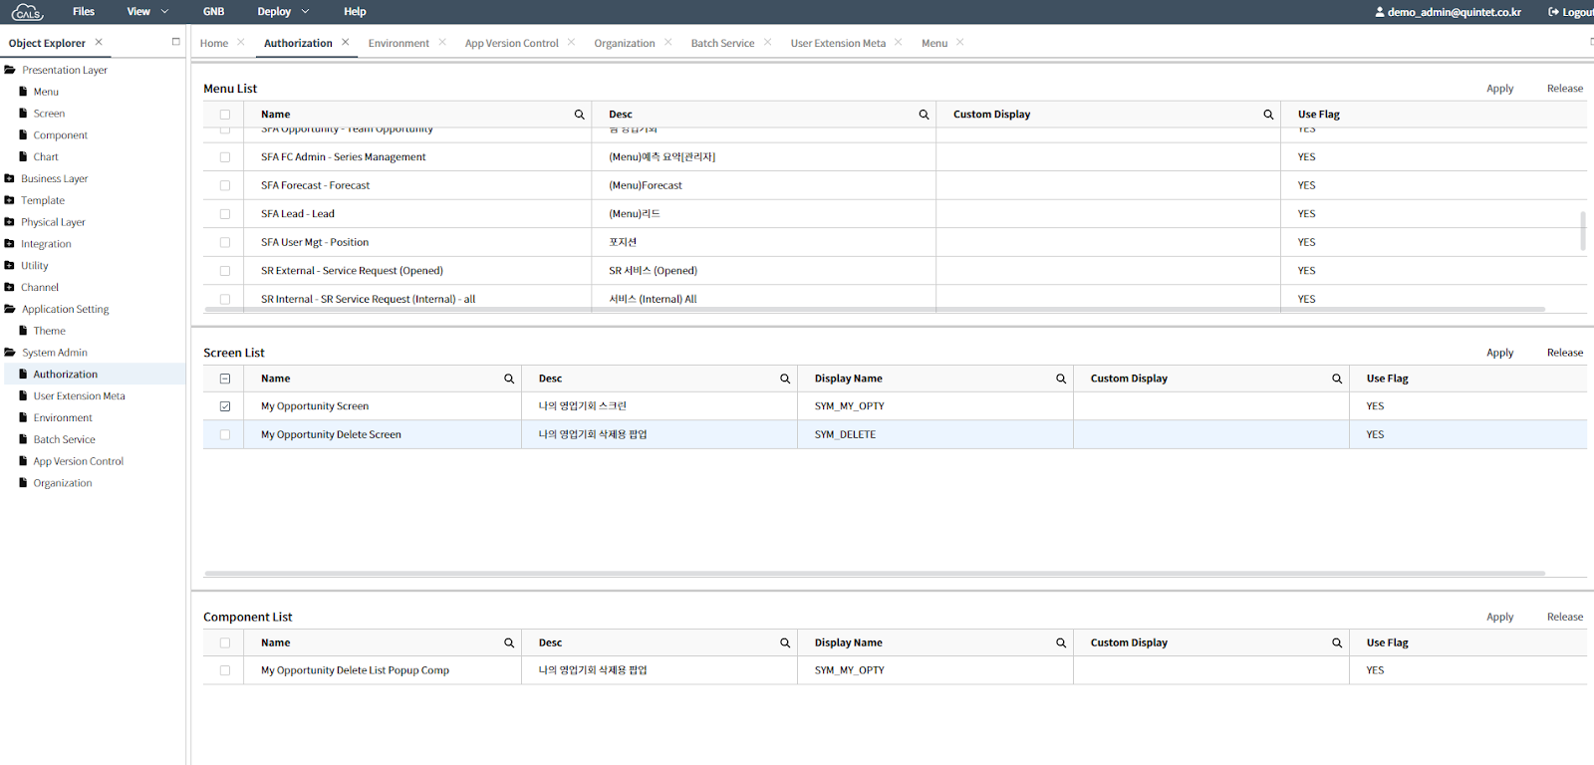Collapse the Application Setting folder
This screenshot has width=1594, height=765.
point(10,309)
